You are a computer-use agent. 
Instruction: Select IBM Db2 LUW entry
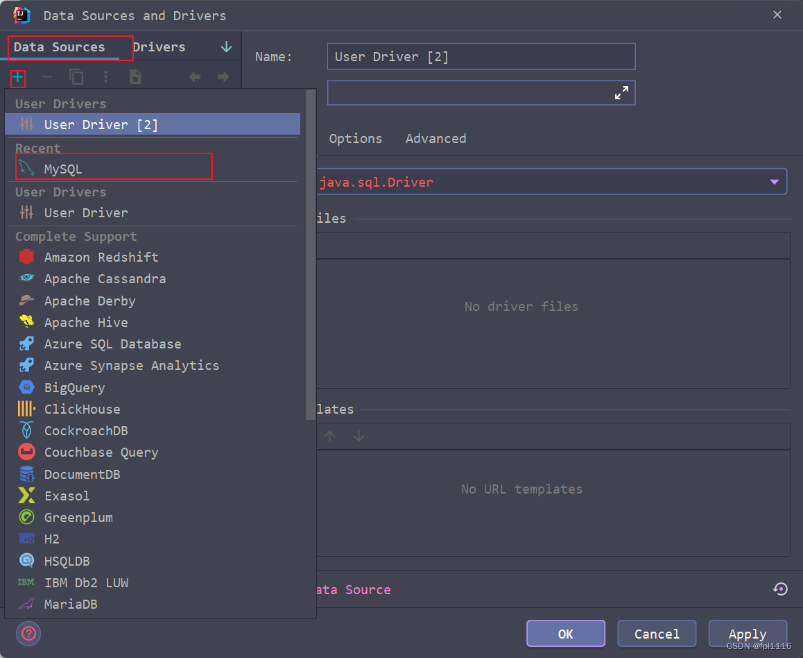click(153, 582)
